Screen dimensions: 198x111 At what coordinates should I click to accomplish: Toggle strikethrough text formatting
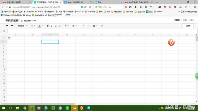[x=60, y=26]
